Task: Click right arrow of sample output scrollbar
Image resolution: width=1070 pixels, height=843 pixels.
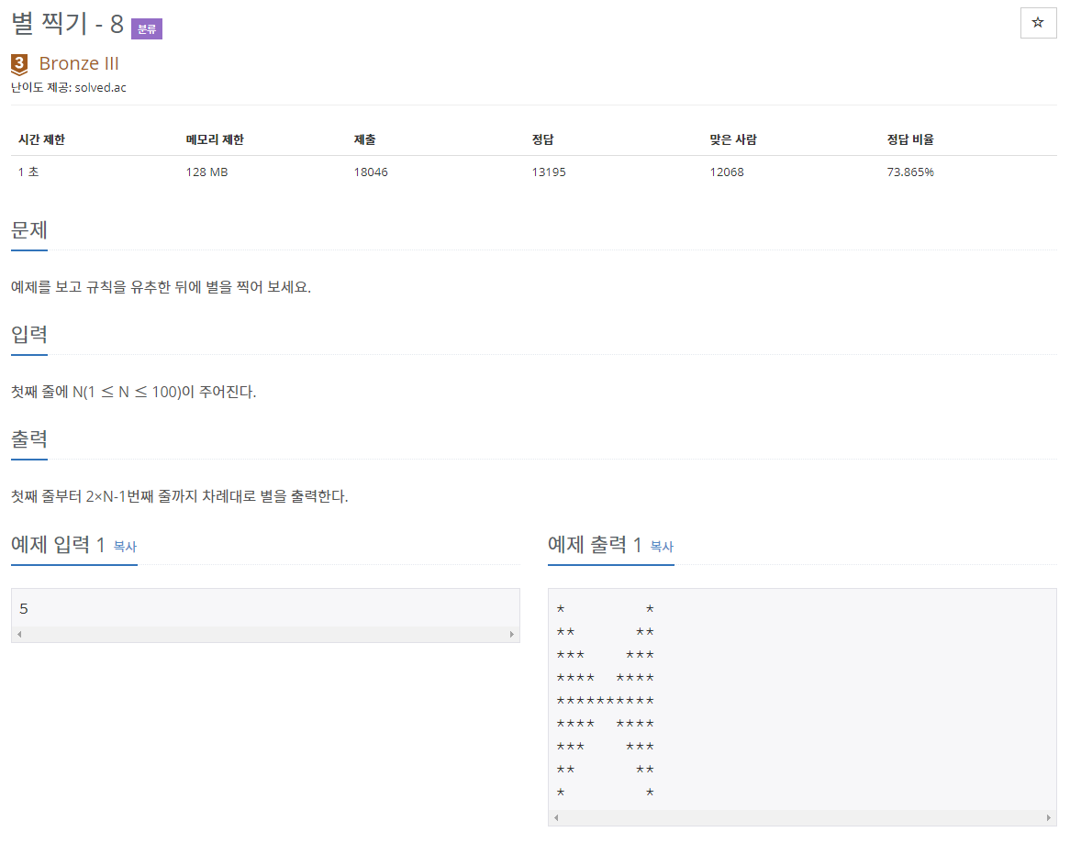Action: coord(1049,817)
